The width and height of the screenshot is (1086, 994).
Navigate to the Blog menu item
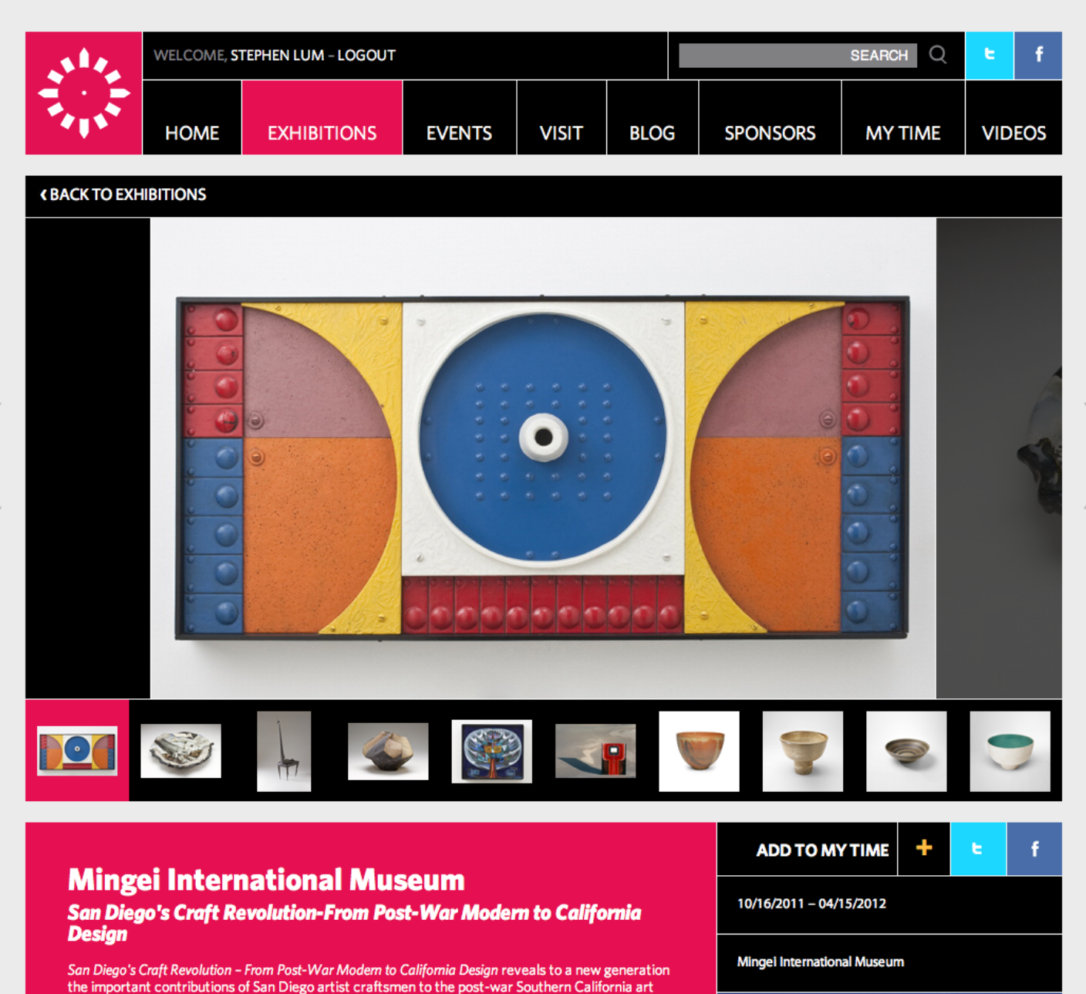(653, 118)
